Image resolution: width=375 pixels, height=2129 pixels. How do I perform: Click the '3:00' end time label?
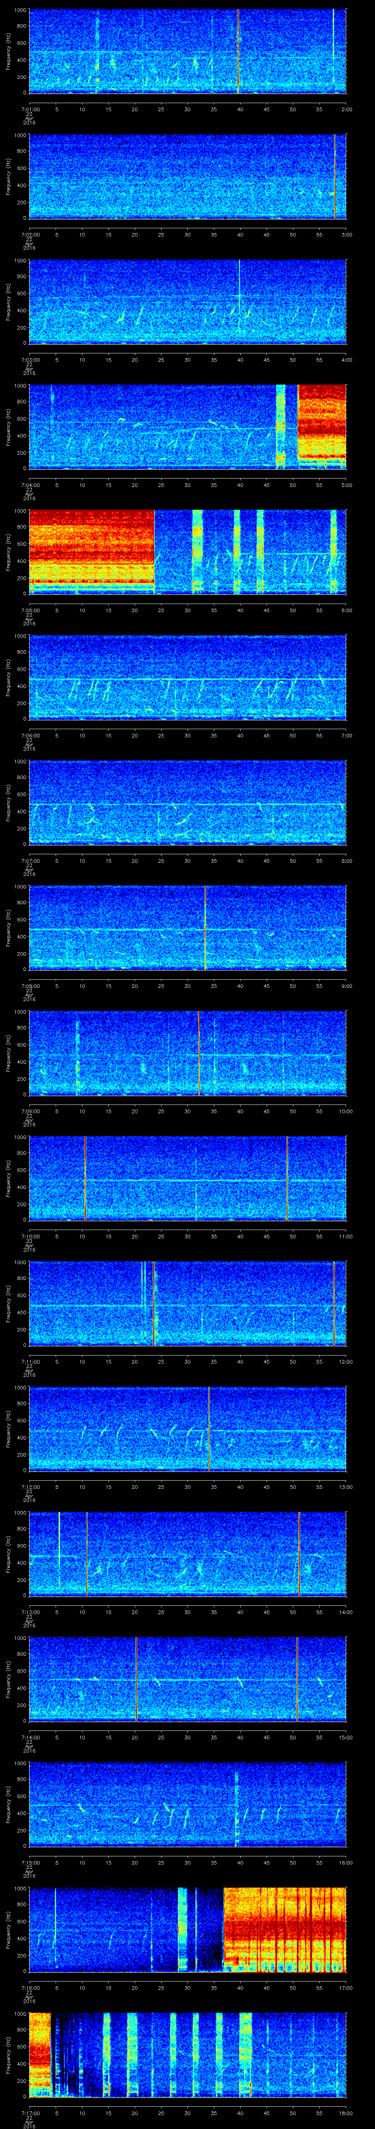[346, 235]
